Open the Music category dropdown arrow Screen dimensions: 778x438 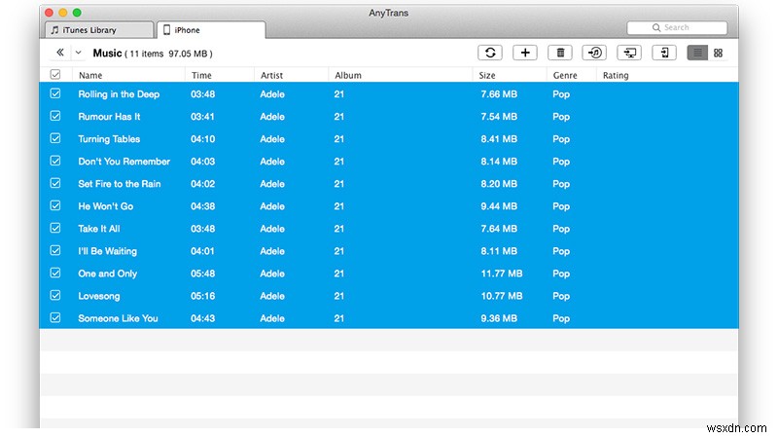click(x=78, y=53)
